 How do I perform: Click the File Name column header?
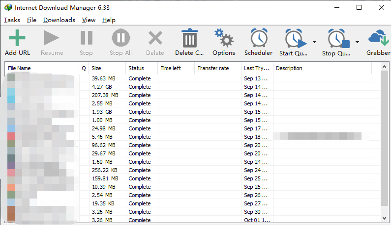tap(42, 68)
